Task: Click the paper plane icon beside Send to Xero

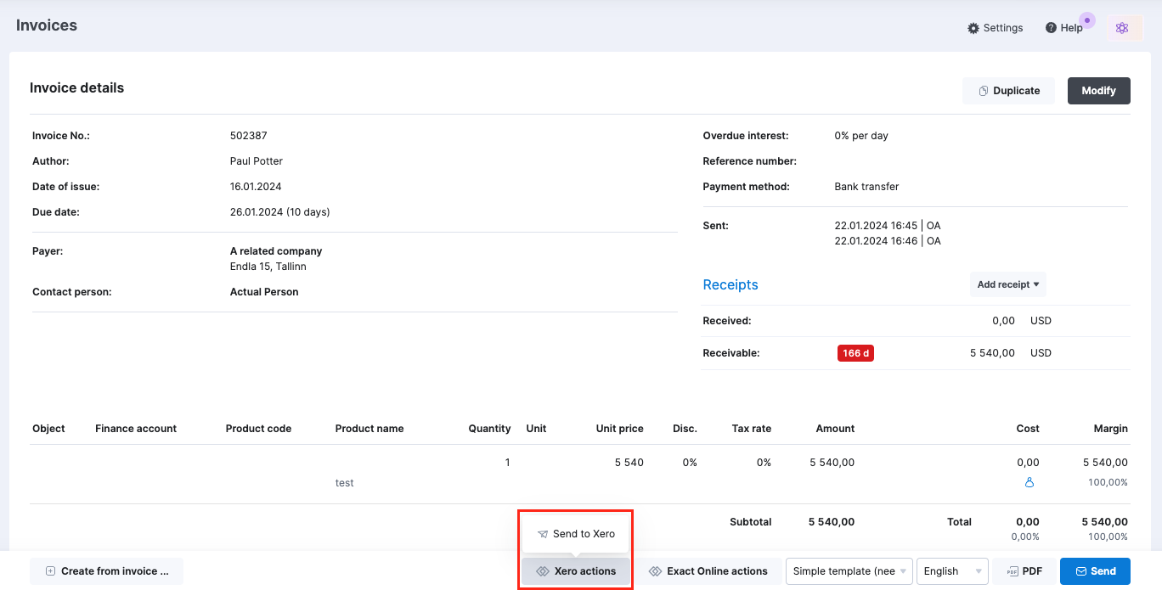Action: 542,533
